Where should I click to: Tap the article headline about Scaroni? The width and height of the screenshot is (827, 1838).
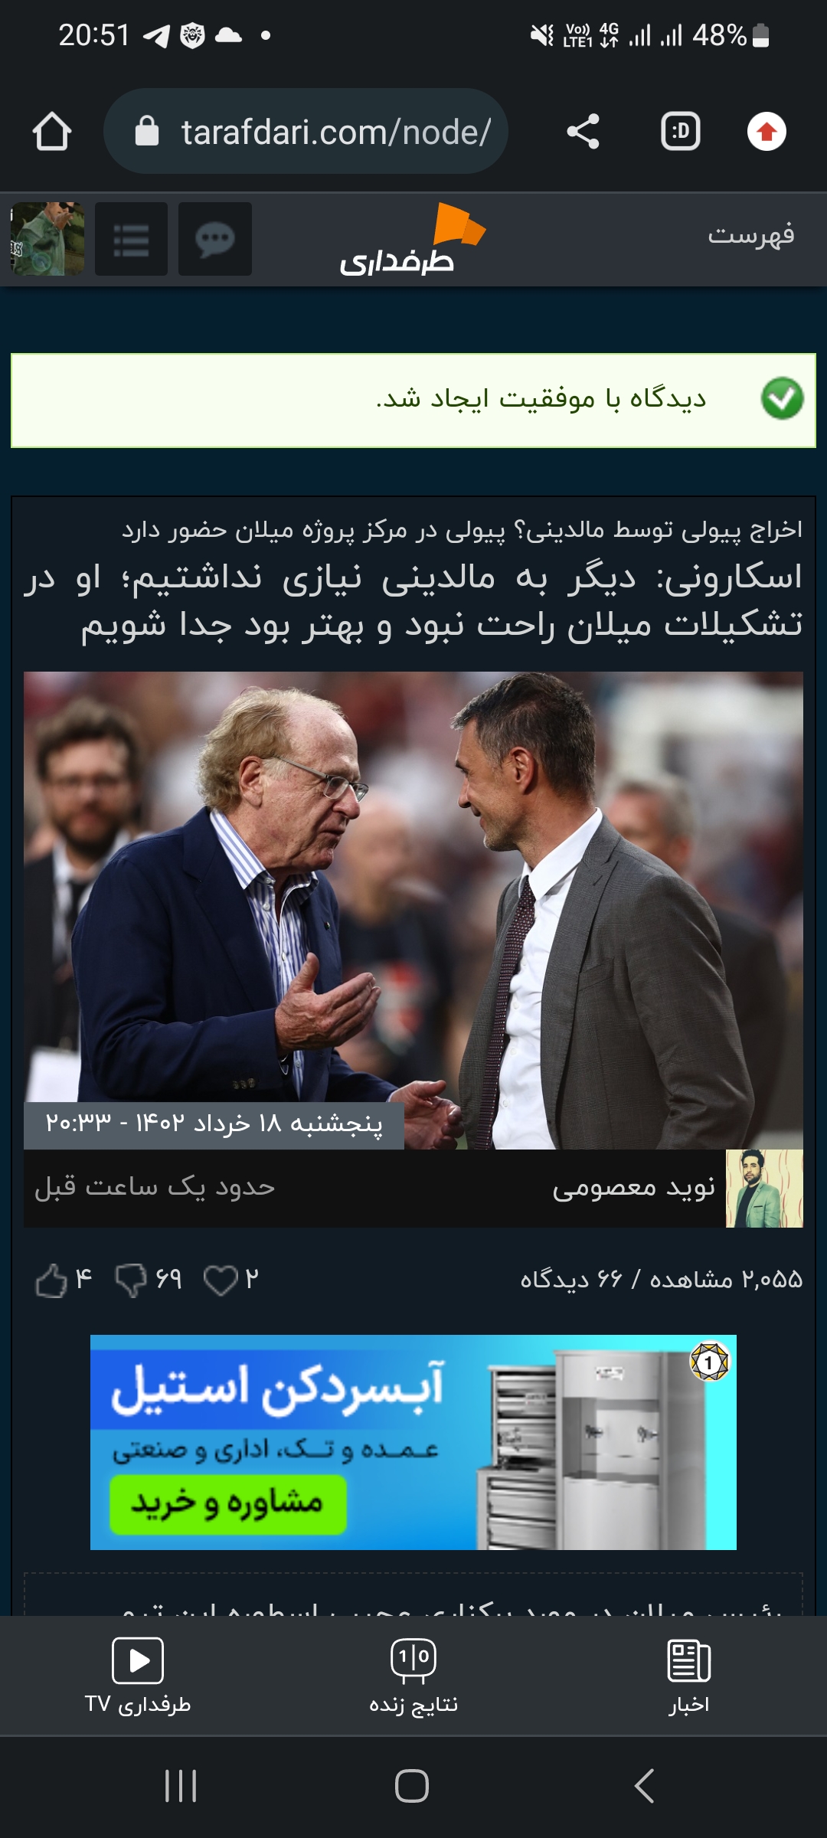[413, 600]
